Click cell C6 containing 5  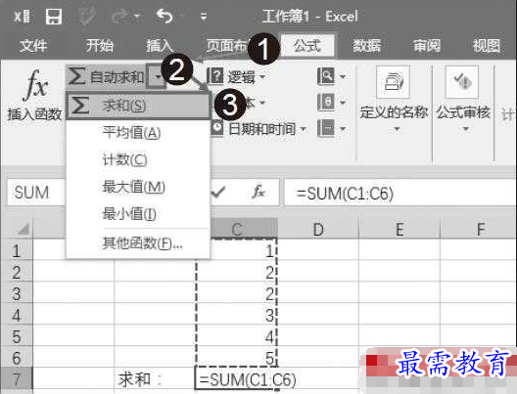click(237, 357)
